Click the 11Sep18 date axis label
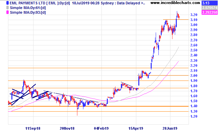 pos(33,128)
